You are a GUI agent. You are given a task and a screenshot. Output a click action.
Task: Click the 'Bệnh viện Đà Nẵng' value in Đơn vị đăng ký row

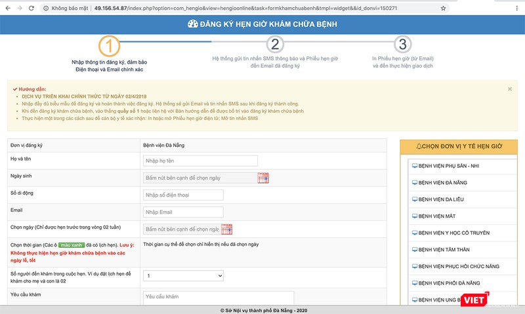[163, 145]
